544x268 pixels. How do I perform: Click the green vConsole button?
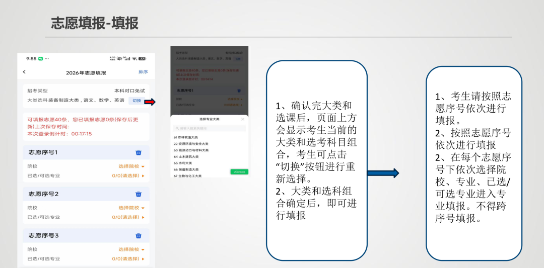239,172
